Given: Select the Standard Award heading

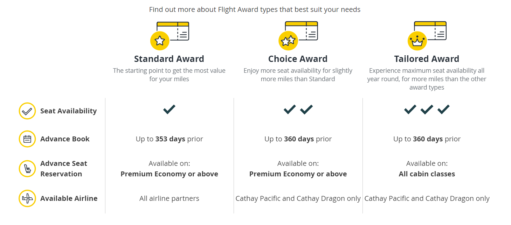Looking at the screenshot, I should pos(169,59).
